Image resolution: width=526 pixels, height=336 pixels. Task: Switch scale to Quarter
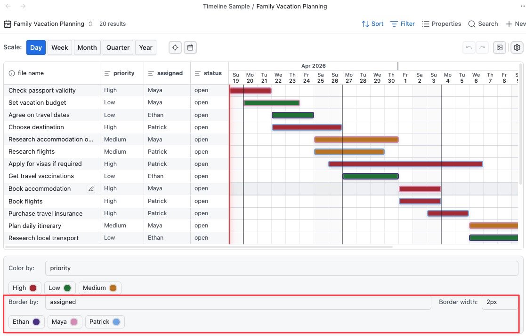point(118,47)
